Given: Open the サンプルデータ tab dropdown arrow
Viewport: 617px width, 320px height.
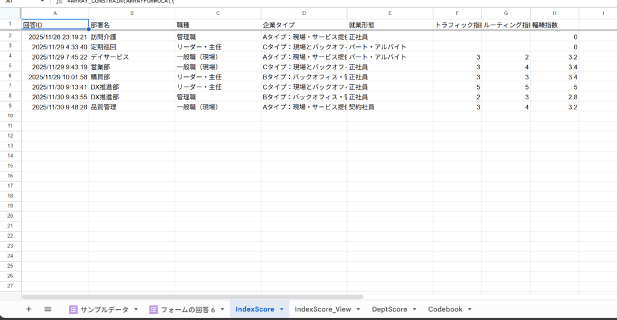Looking at the screenshot, I should click(x=136, y=309).
